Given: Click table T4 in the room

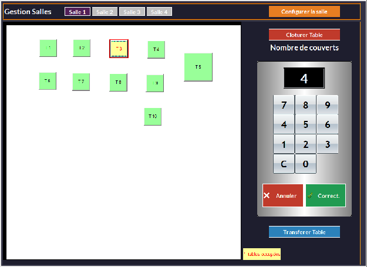Looking at the screenshot, I should (156, 49).
